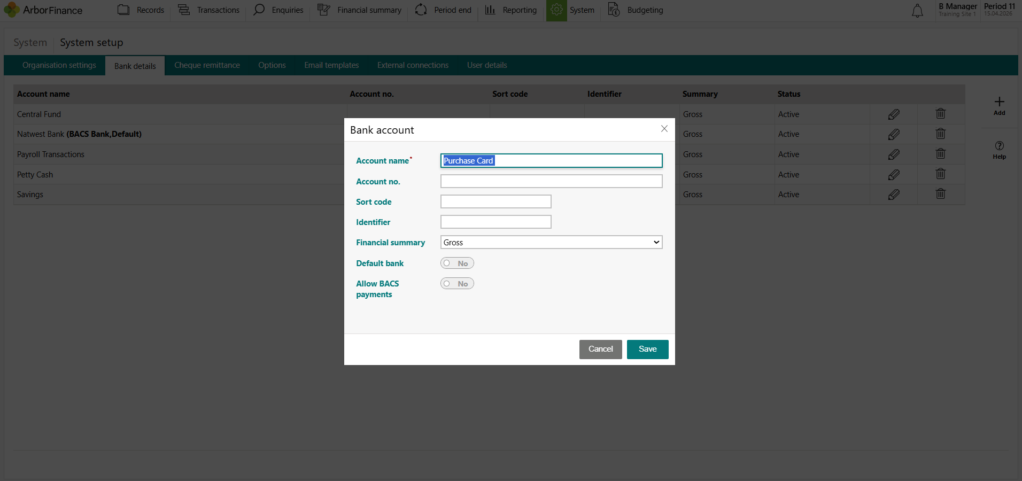
Task: Click the Add plus icon
Action: click(999, 102)
